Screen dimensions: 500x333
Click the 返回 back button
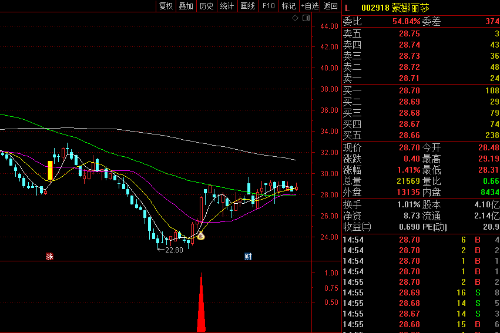[x=331, y=6]
